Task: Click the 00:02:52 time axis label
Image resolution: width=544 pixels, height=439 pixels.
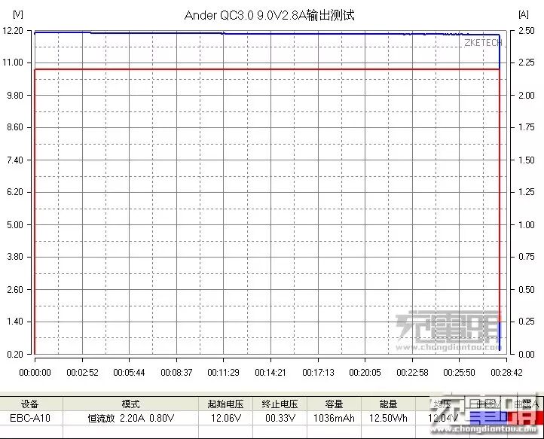Action: 82,373
